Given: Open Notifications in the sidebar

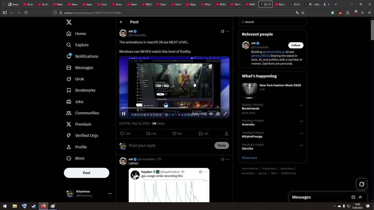Looking at the screenshot, I should [82, 56].
